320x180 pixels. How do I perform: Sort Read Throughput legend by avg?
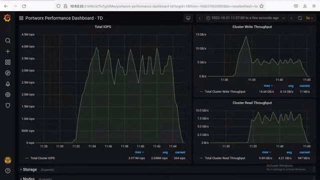tap(289, 152)
